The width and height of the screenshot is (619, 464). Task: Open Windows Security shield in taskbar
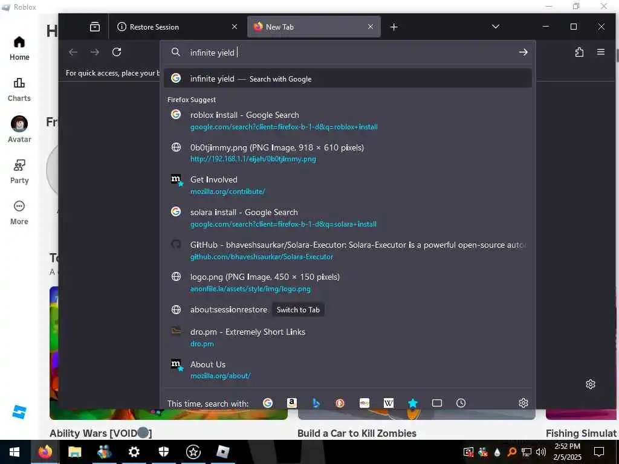click(x=163, y=452)
